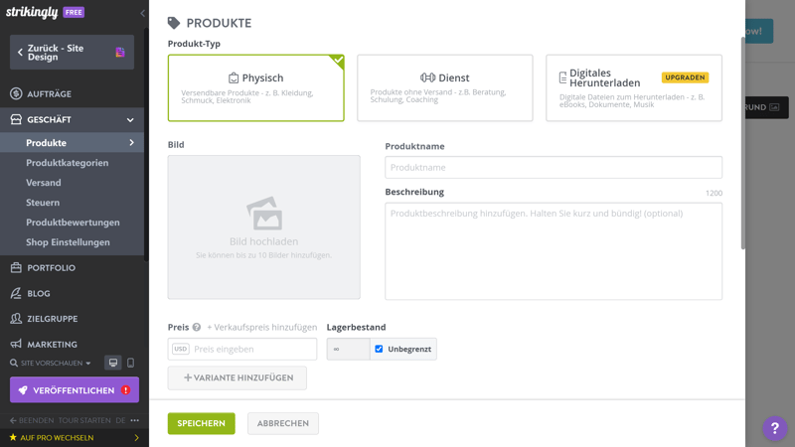Switch to mobile preview icon
Screen dimensions: 795x447
click(x=130, y=364)
